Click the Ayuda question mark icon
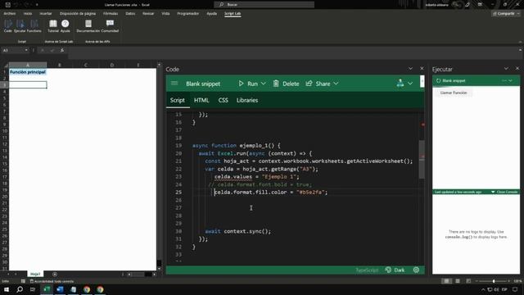Viewport: 524px width, 295px height. point(65,24)
